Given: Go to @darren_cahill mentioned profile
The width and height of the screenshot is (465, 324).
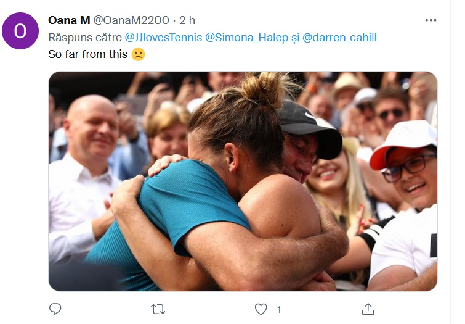Looking at the screenshot, I should click(339, 38).
